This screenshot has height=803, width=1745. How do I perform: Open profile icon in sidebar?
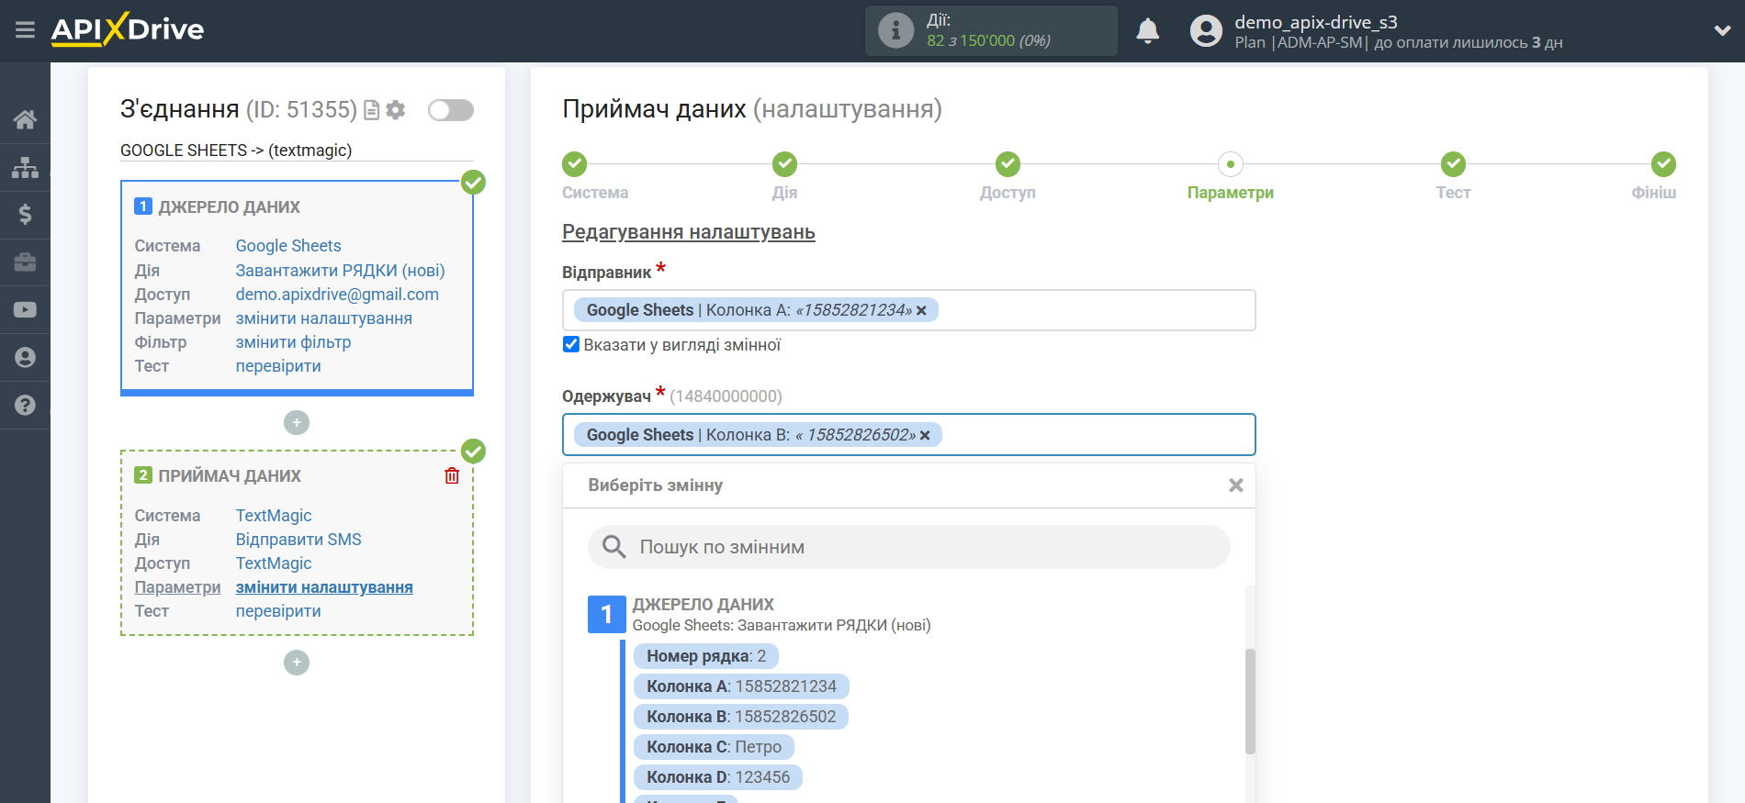pos(25,357)
